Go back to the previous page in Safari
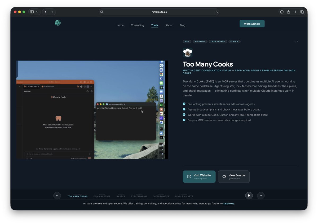The width and height of the screenshot is (318, 224). tap(46, 12)
